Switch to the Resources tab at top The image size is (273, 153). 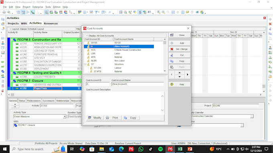[x=51, y=23]
